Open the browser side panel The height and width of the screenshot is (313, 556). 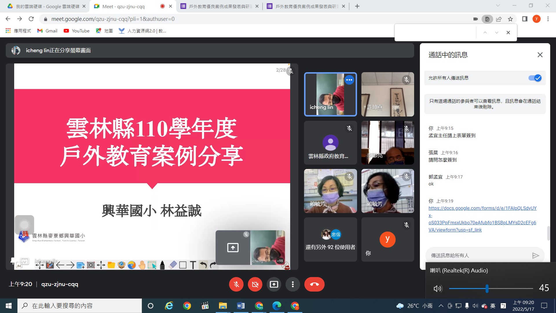coord(524,19)
